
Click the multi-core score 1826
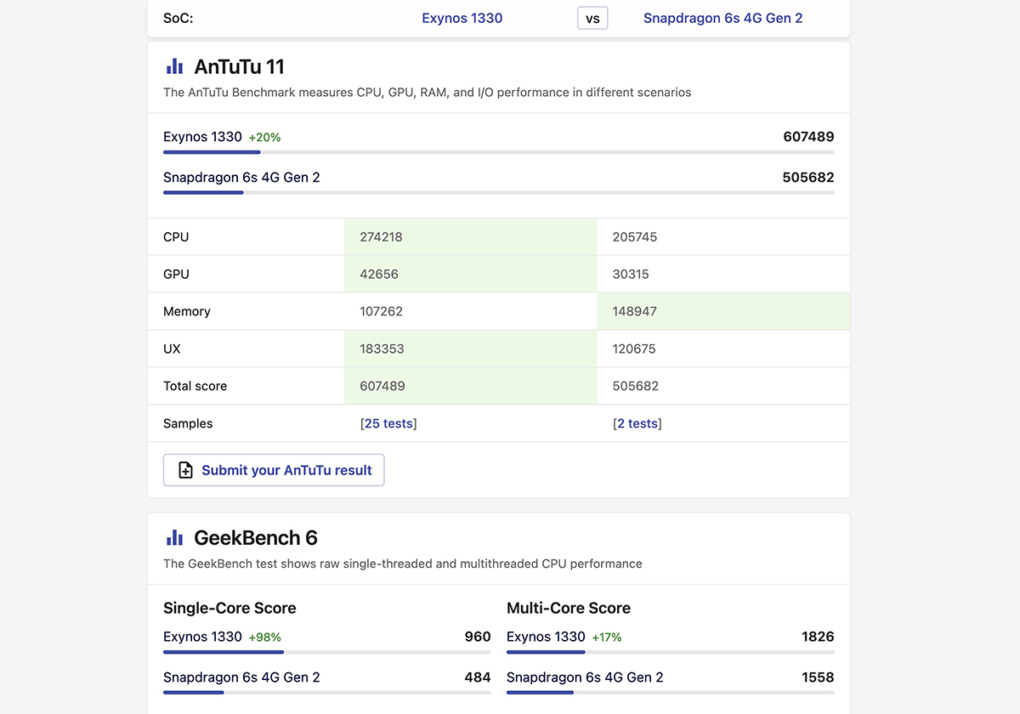click(x=818, y=637)
